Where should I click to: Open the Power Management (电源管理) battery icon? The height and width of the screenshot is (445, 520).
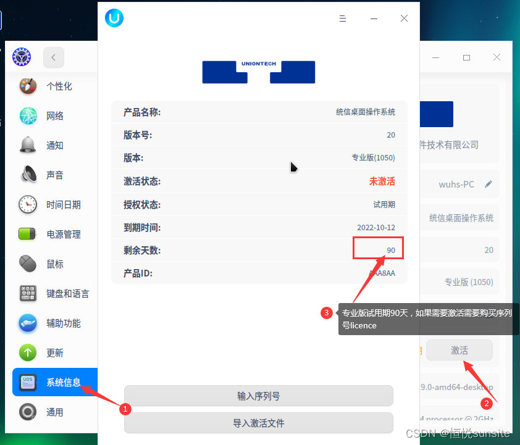point(27,233)
